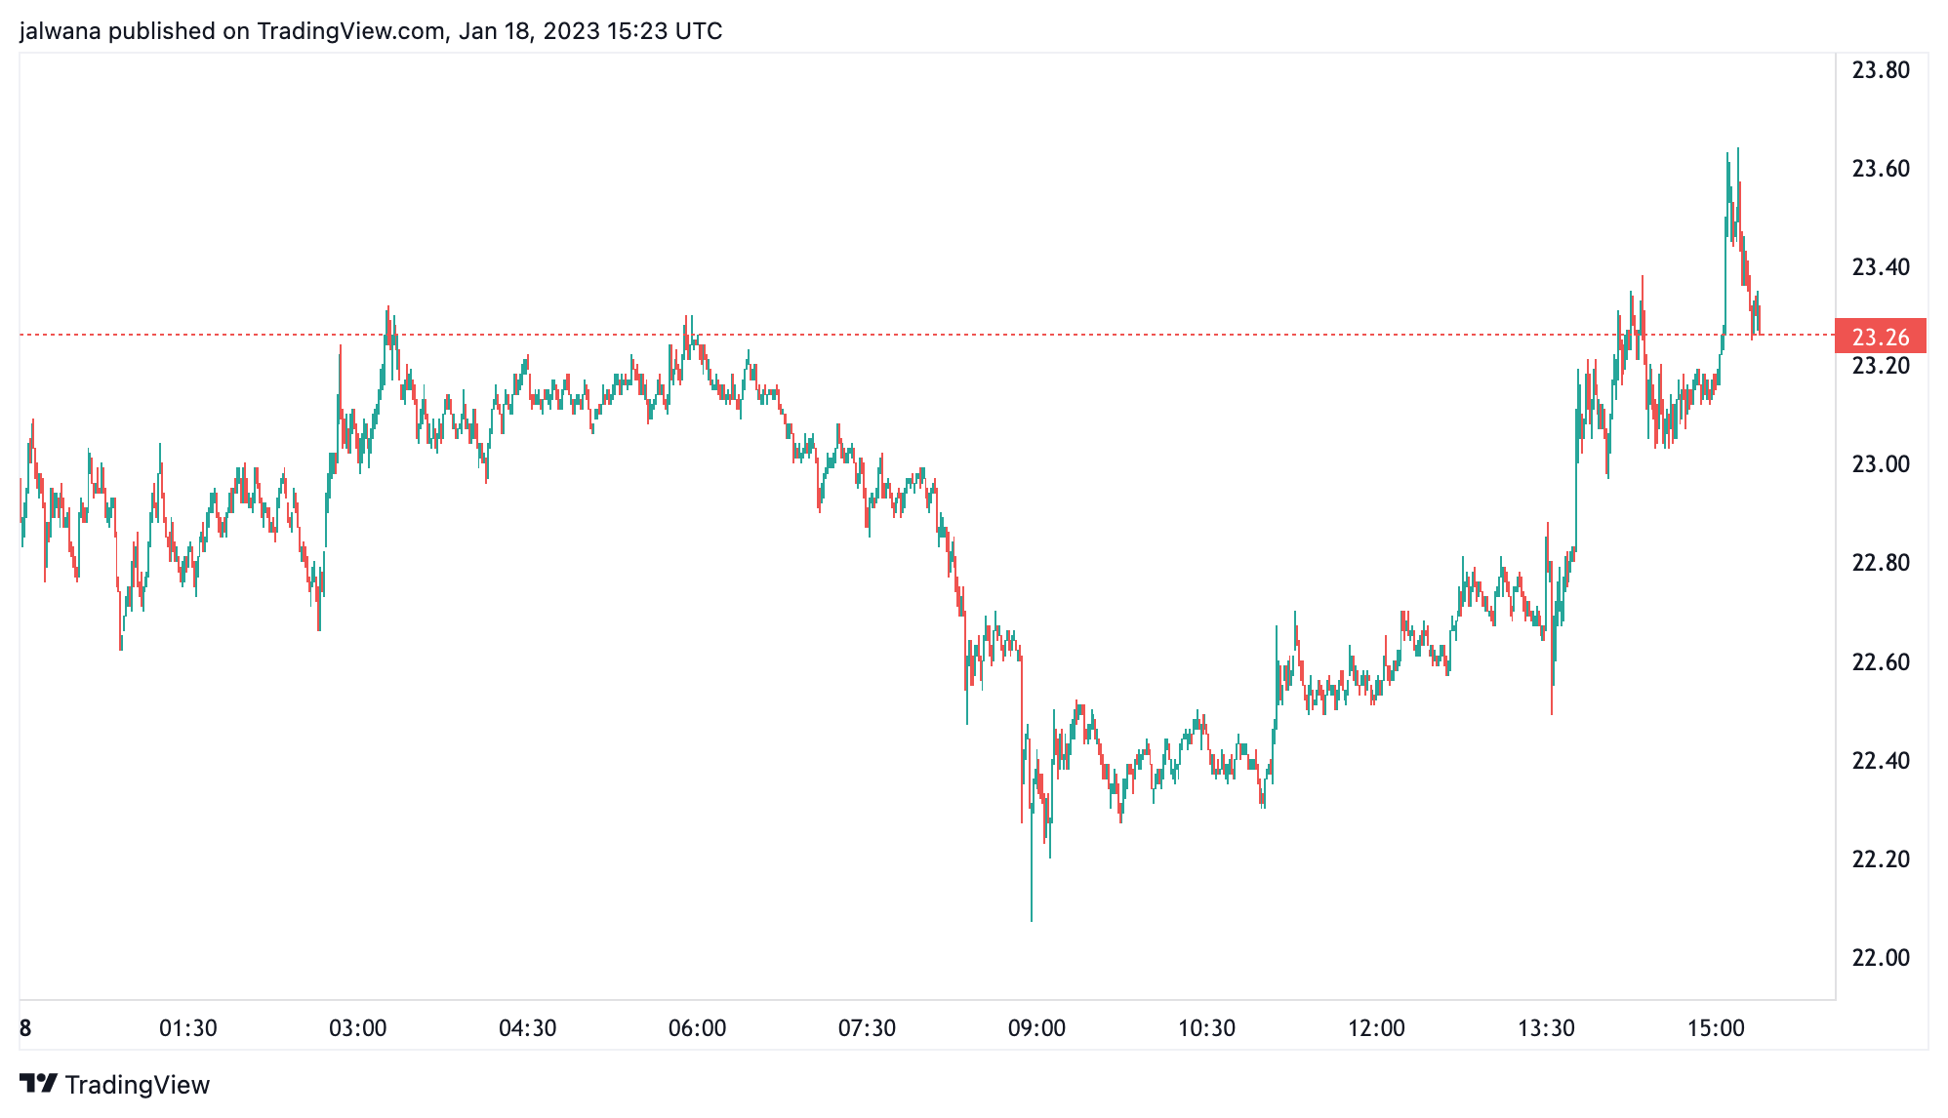This screenshot has width=1948, height=1118.
Task: Click the 01:30 time axis label
Action: coord(188,1028)
